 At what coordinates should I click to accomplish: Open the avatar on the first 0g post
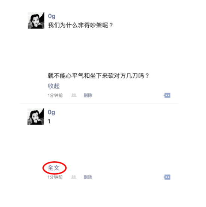[36, 21]
